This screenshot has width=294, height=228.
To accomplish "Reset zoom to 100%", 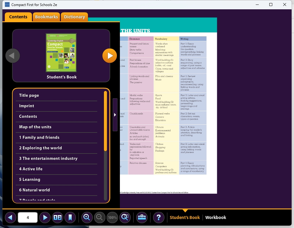I will pyautogui.click(x=112, y=217).
